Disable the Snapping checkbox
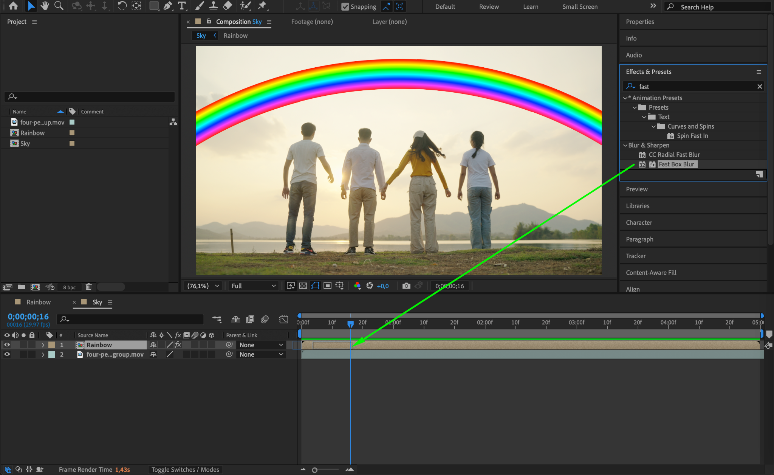This screenshot has height=475, width=774. (345, 7)
